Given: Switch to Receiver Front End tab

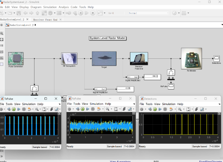Looking at the screenshot, I should [45, 20].
